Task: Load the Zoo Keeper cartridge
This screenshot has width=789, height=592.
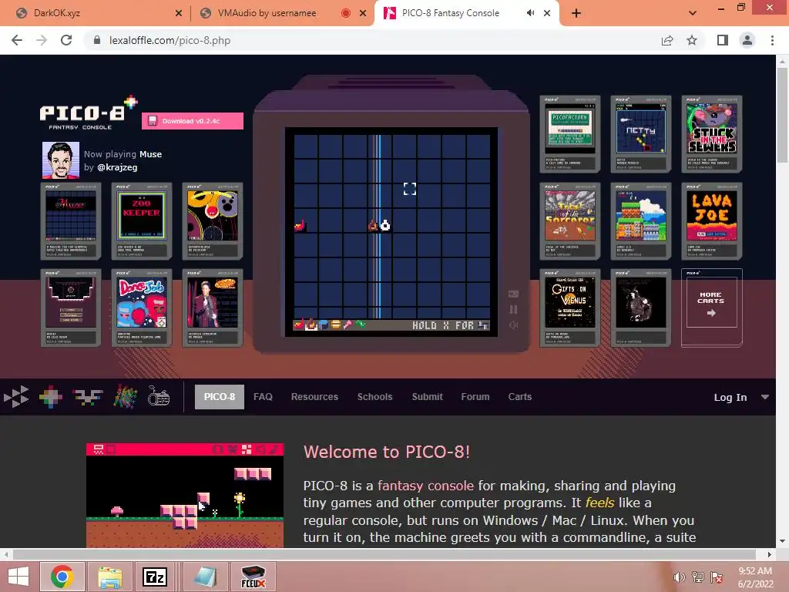Action: tap(142, 221)
